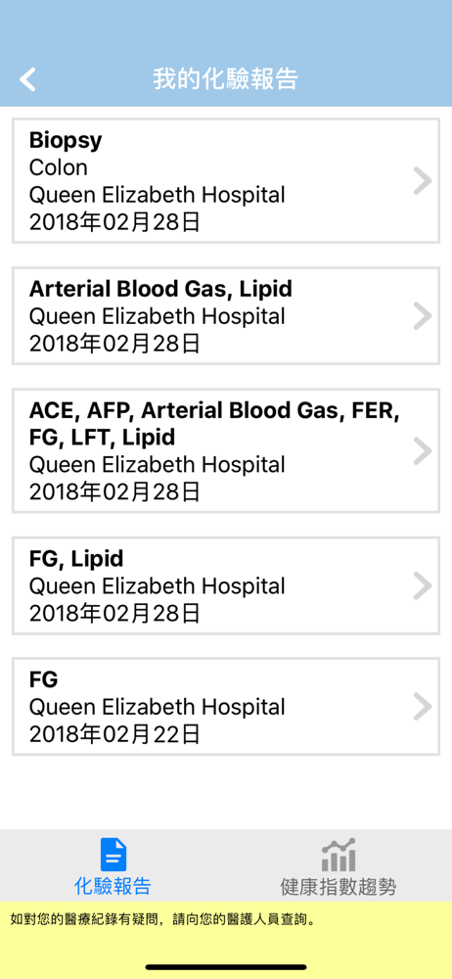452x979 pixels.
Task: Expand the FG report dated 02月22日
Action: (423, 707)
